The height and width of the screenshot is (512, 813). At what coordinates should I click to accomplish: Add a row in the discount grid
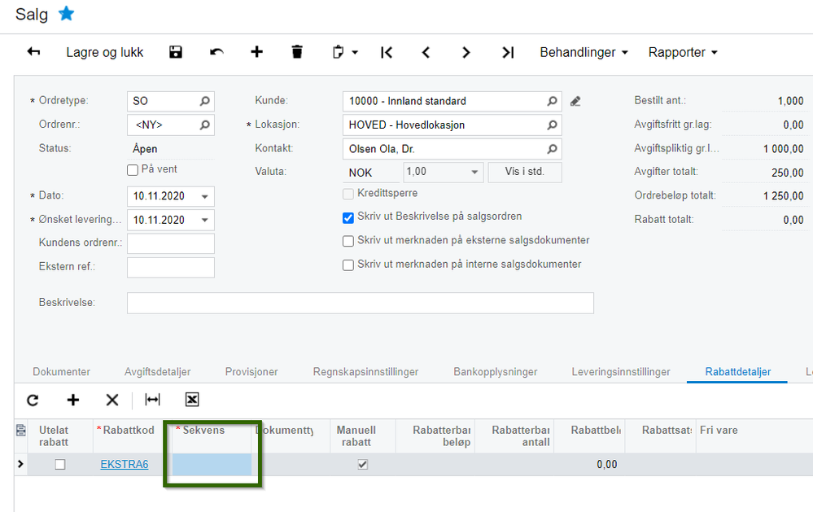tap(73, 400)
